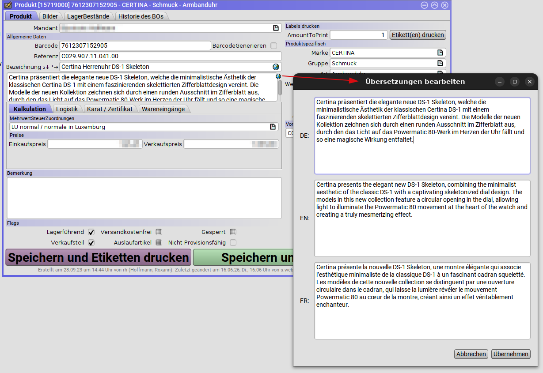
Task: Click the Etikett(en) drucken button
Action: [x=418, y=35]
